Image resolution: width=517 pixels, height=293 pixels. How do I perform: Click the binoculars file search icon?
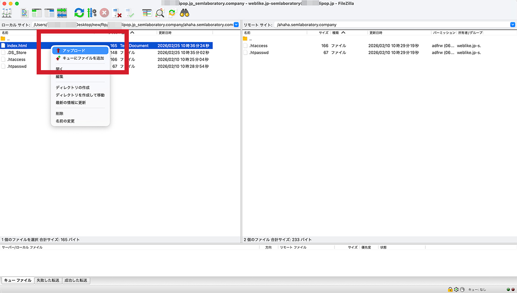[185, 13]
